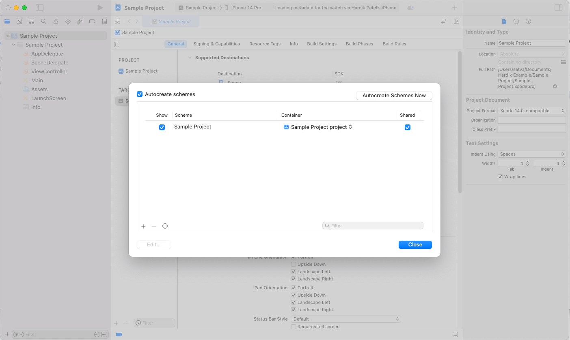Image resolution: width=570 pixels, height=340 pixels.
Task: Toggle the inspectors panel button
Action: [x=558, y=8]
